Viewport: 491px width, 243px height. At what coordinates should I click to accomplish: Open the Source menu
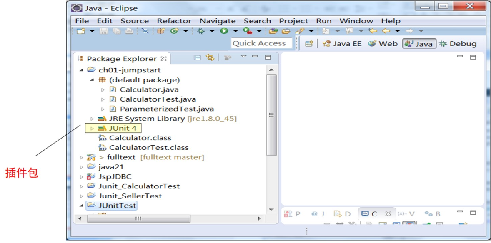click(x=135, y=21)
